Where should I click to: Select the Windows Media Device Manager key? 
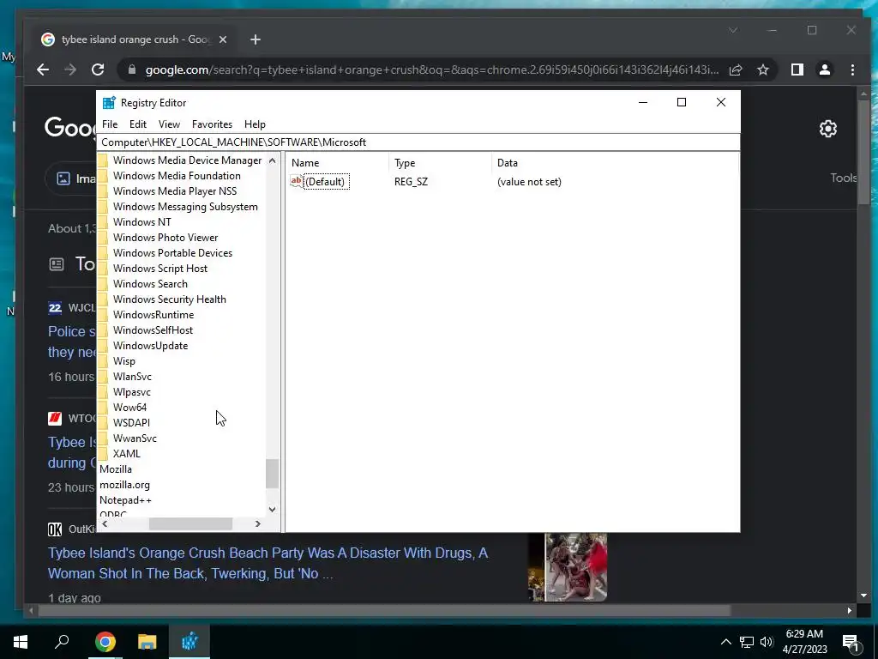[187, 160]
